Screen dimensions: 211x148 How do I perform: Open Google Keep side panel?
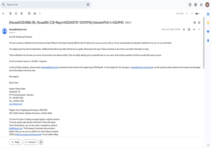click(208, 23)
